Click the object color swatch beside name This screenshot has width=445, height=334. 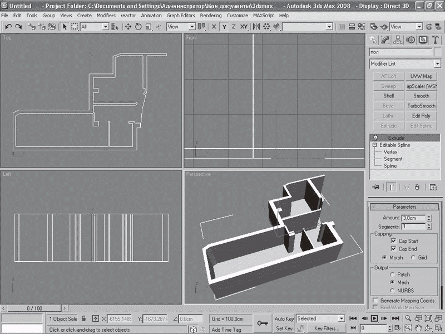click(438, 52)
